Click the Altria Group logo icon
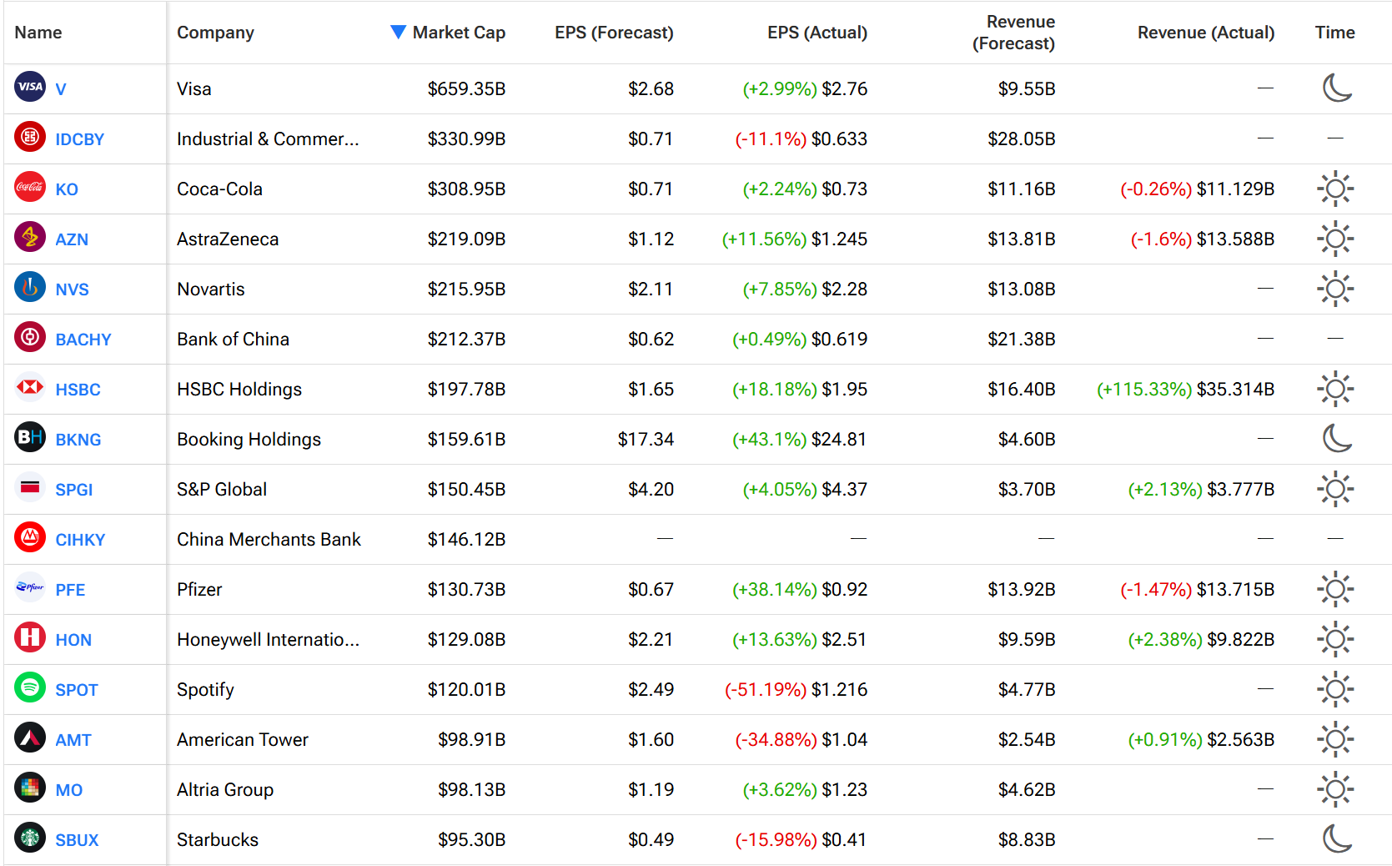 point(30,788)
